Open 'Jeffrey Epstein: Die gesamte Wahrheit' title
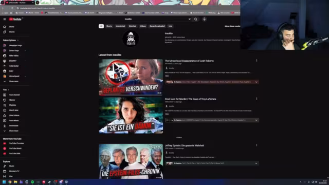The image size is (329, 185). click(184, 145)
